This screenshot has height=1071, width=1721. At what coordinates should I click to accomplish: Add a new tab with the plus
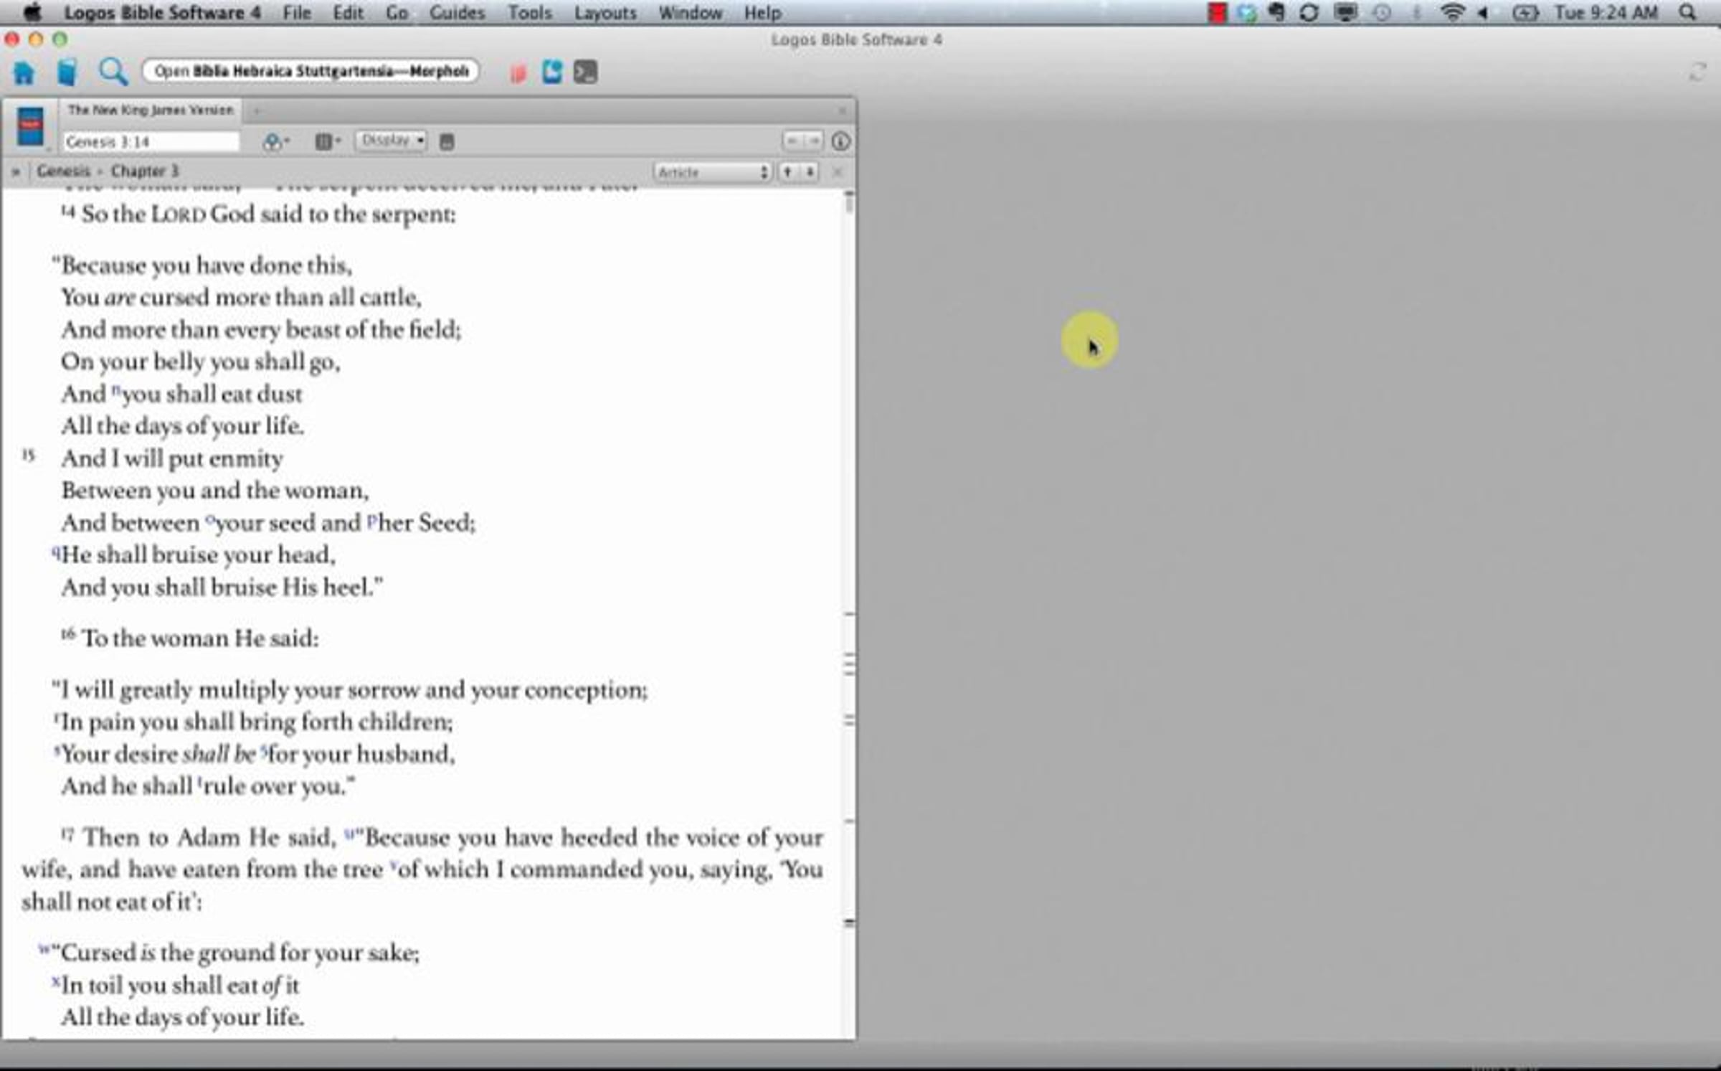pyautogui.click(x=257, y=110)
